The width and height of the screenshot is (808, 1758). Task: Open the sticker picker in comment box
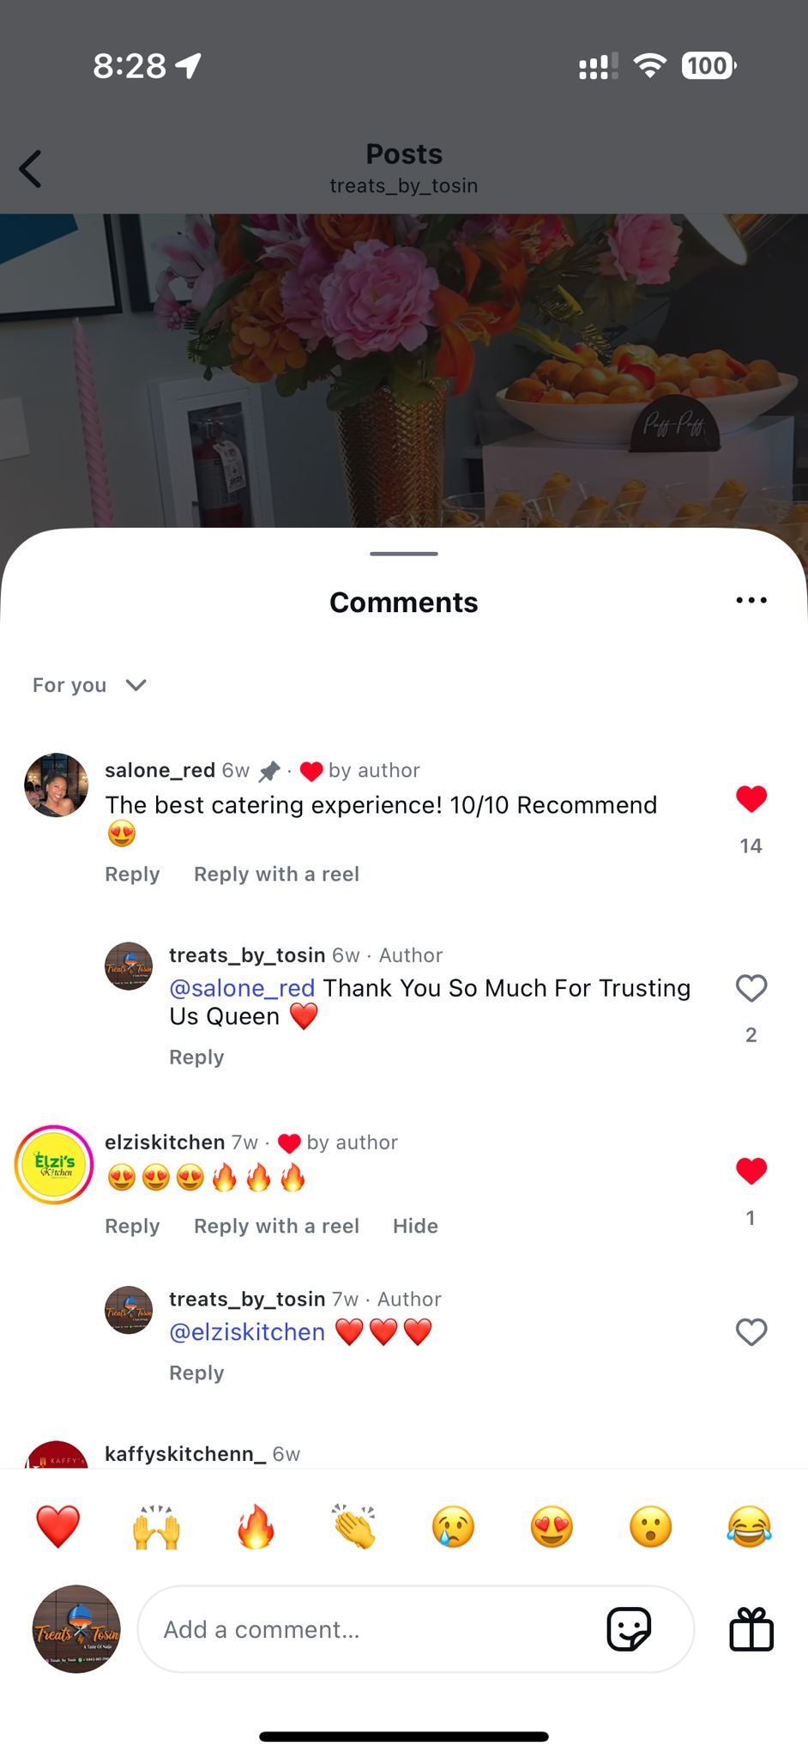(629, 1628)
